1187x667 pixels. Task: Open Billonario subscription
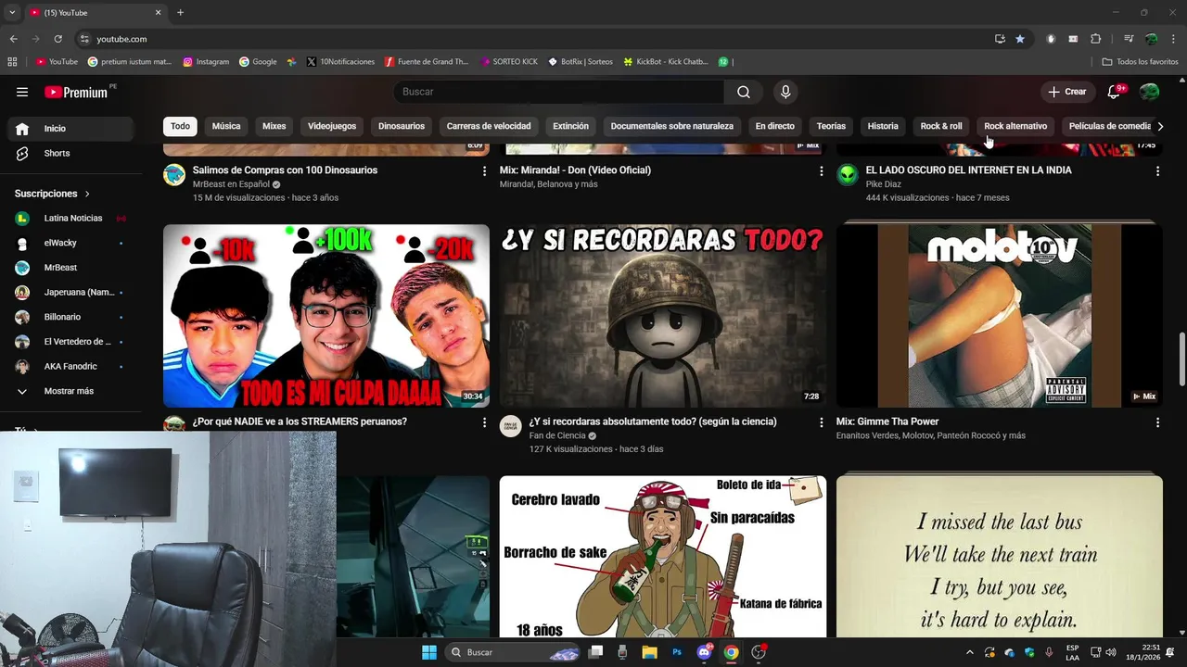coord(70,317)
